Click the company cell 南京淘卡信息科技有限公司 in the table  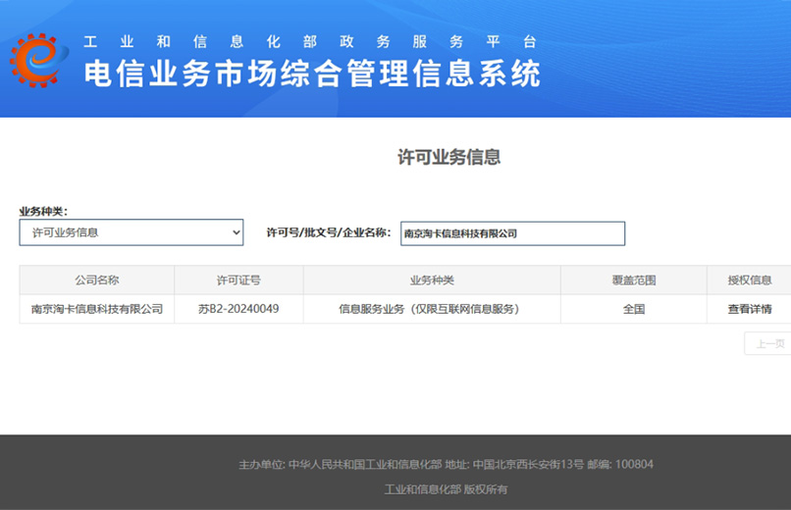97,309
